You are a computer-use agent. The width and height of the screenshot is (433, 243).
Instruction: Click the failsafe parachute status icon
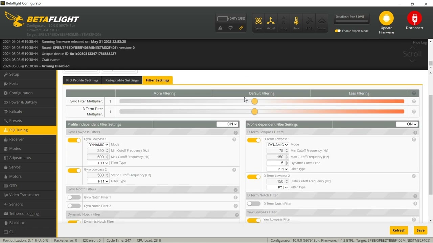tap(231, 28)
